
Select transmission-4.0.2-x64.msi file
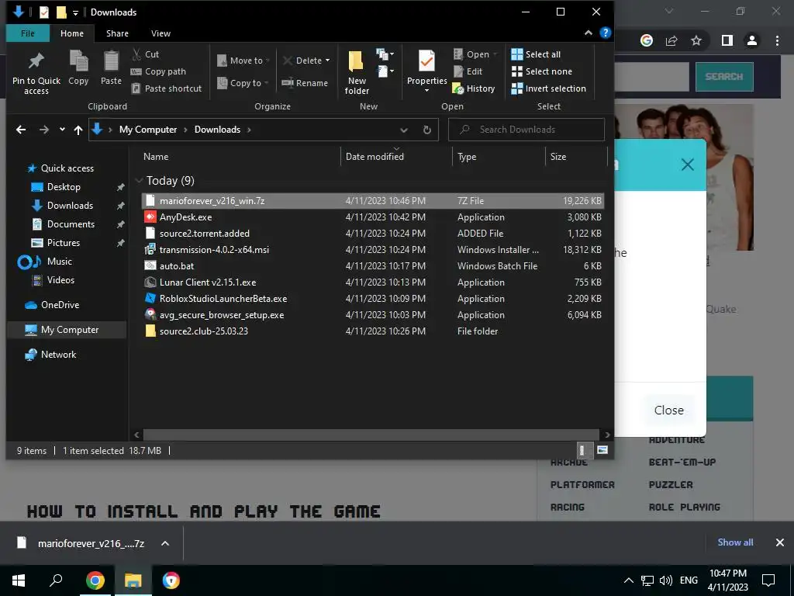click(372, 249)
